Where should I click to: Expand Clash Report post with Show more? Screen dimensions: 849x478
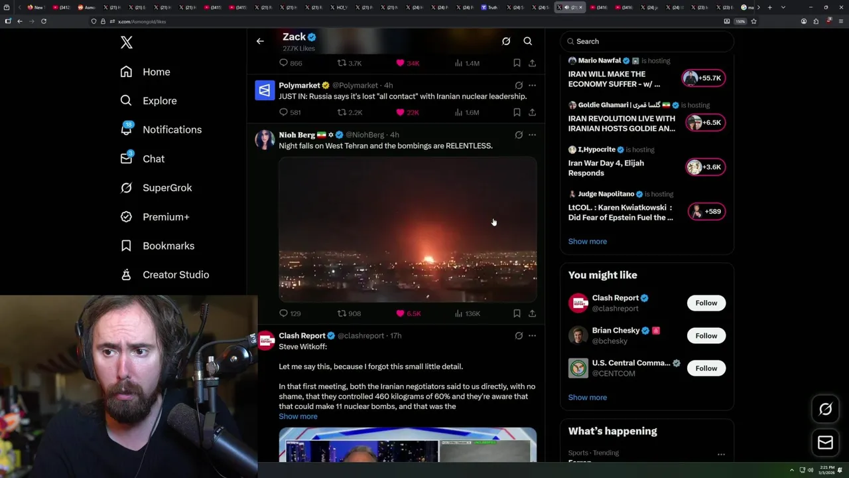298,416
